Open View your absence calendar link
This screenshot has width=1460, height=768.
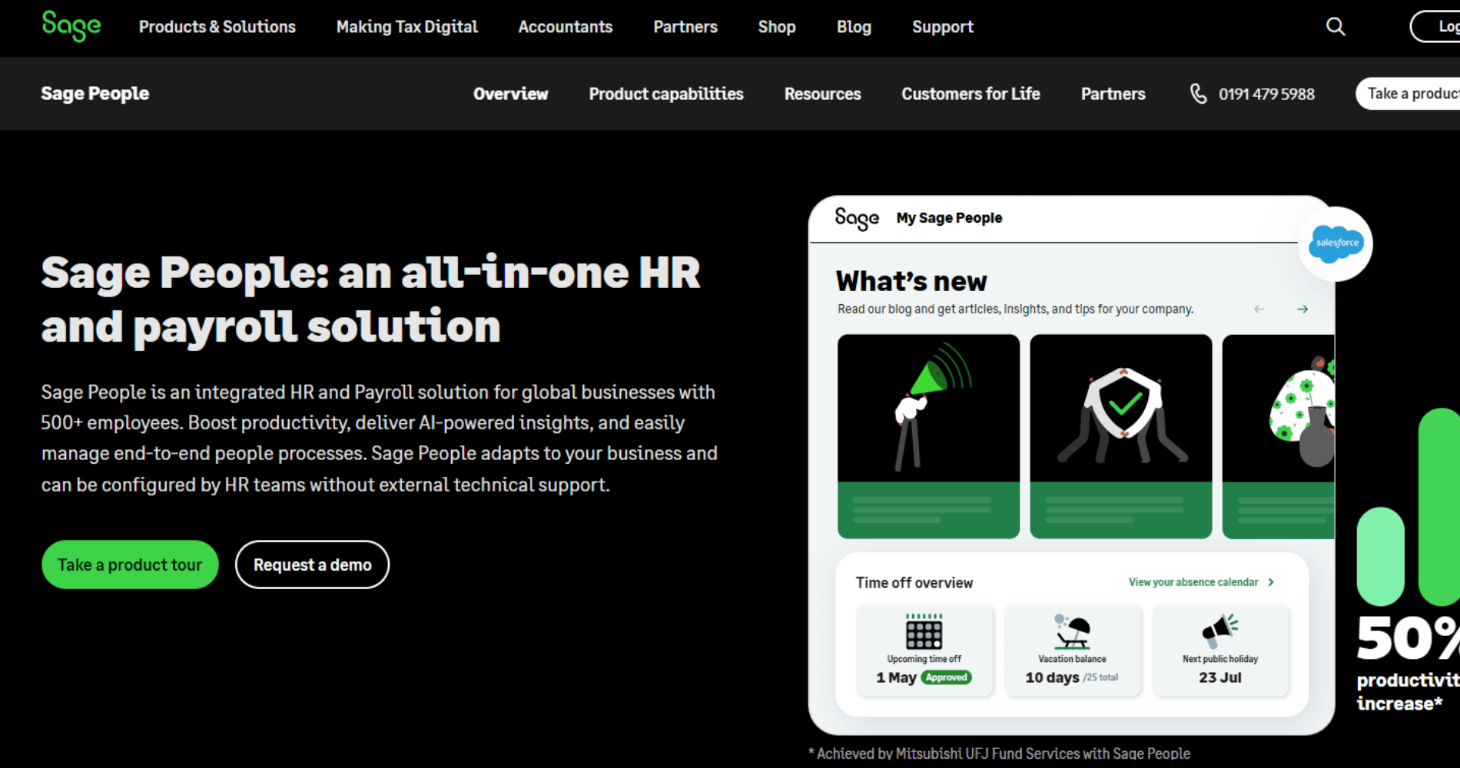tap(1193, 582)
